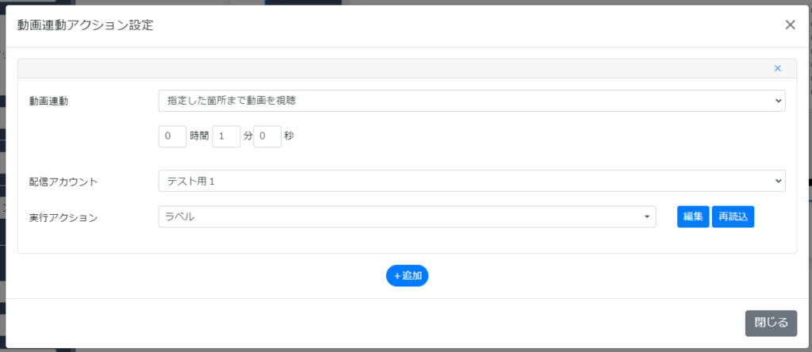This screenshot has height=352, width=812.
Task: Click the 分 minutes input field
Action: (x=226, y=136)
